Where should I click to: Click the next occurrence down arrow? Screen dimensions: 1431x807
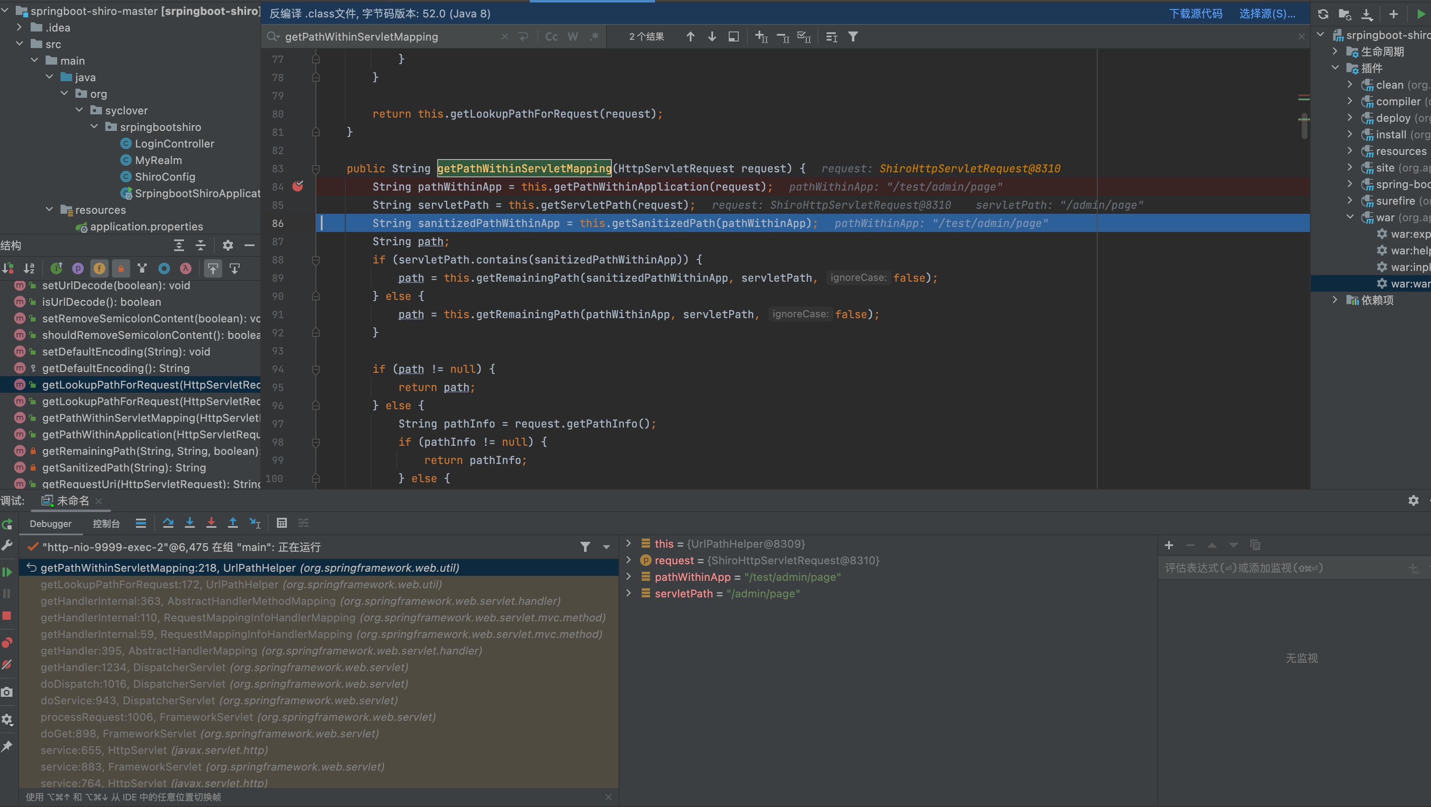pos(712,36)
